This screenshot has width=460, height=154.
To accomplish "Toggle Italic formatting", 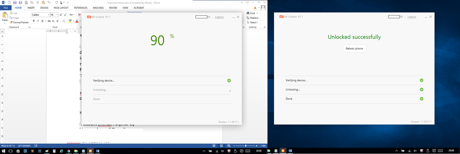I will point(38,21).
